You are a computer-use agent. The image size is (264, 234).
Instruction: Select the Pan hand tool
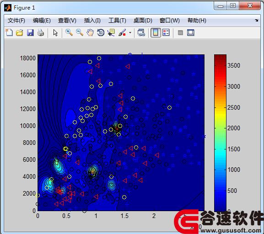(x=90, y=32)
